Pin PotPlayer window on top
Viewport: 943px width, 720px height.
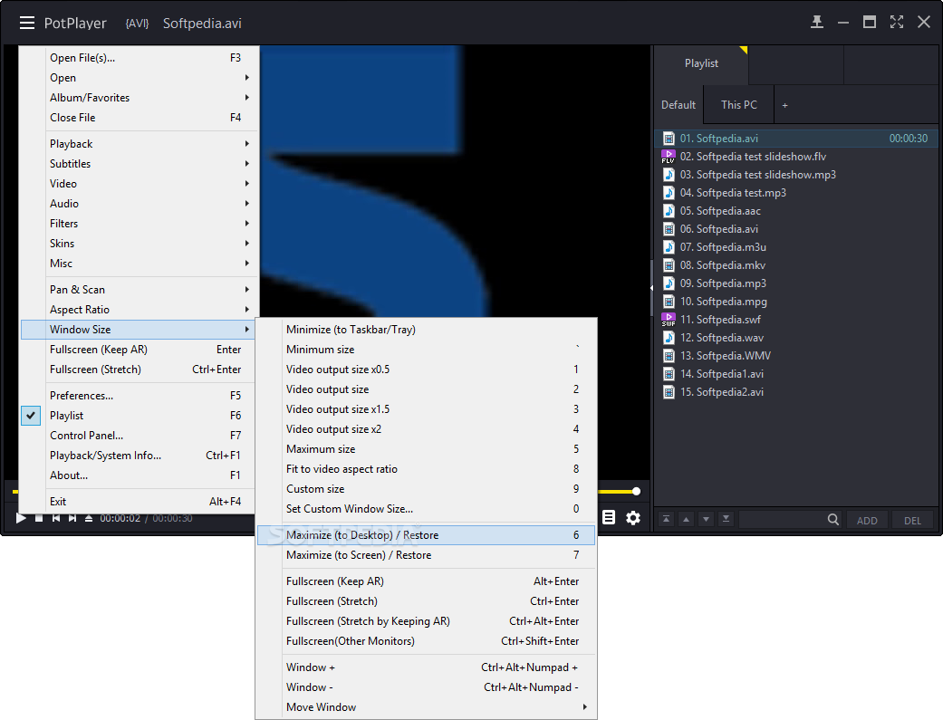click(817, 23)
